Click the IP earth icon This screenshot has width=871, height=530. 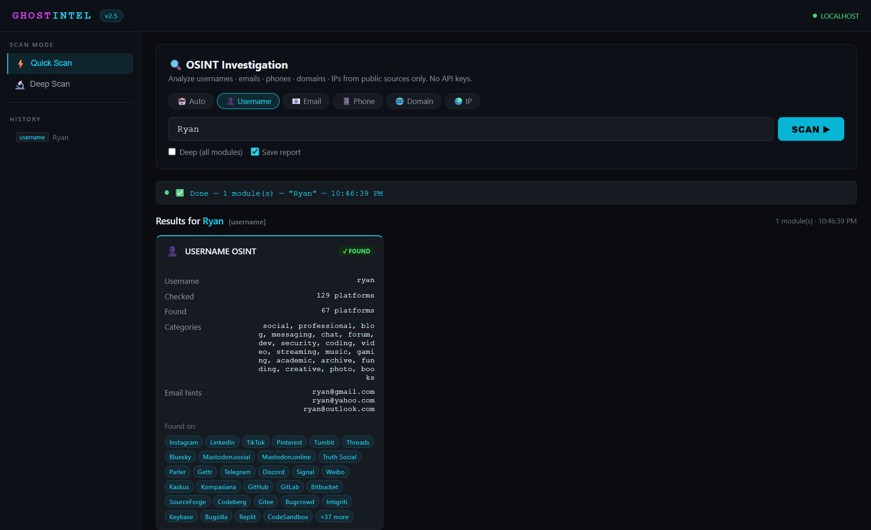click(458, 101)
